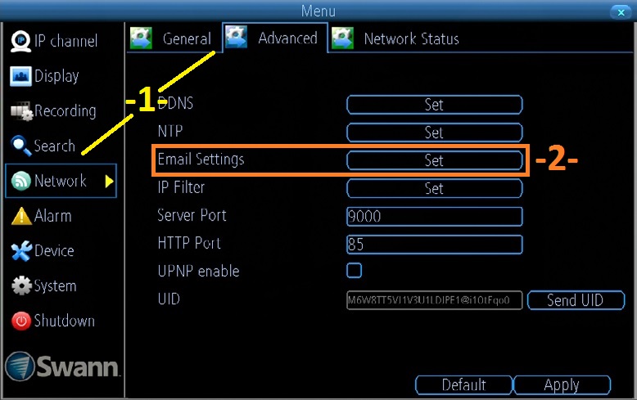Open NTP settings with Set button
The image size is (637, 400).
point(434,133)
